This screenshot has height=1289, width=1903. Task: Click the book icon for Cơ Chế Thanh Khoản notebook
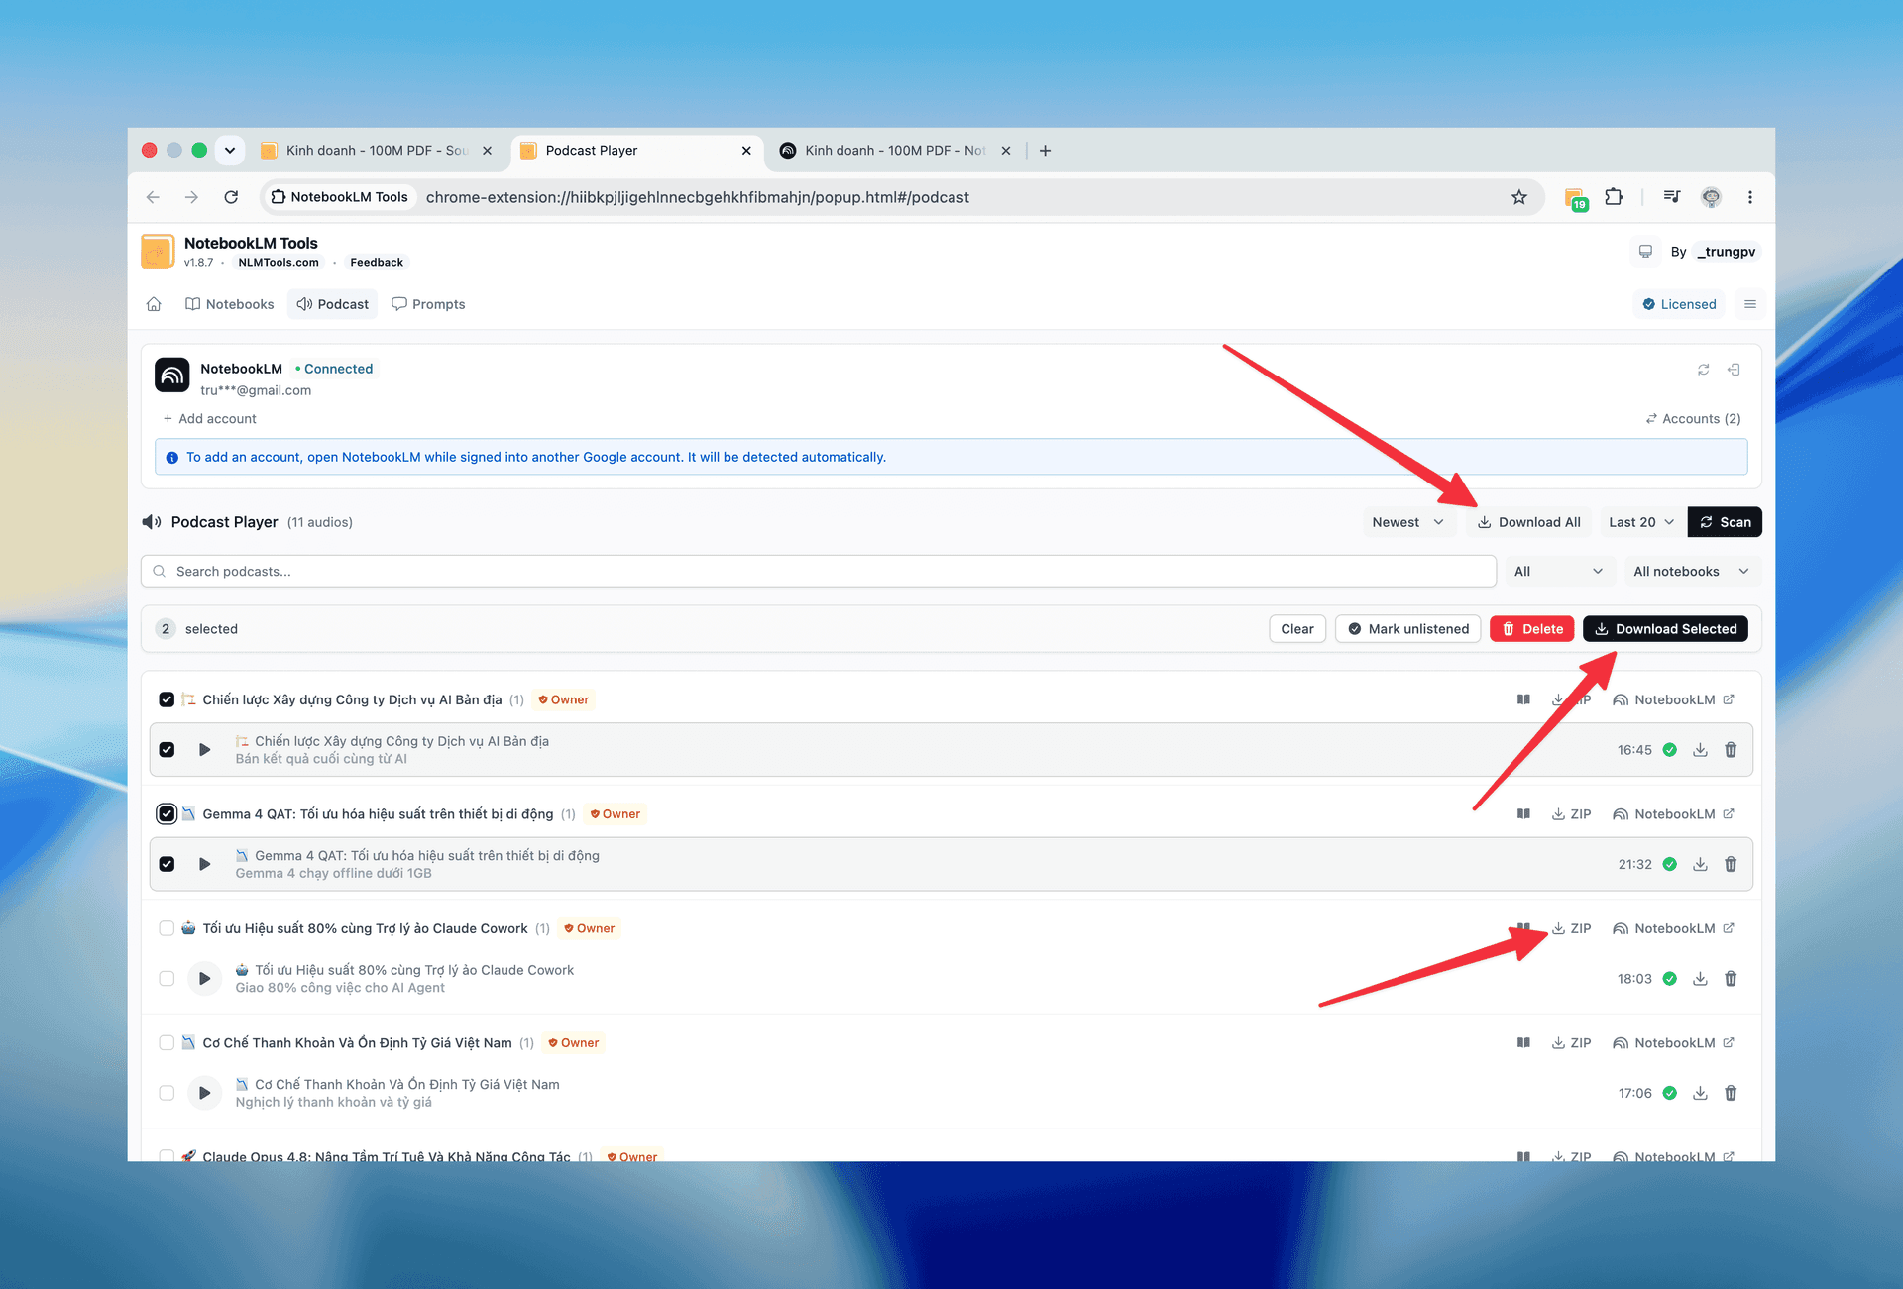pyautogui.click(x=1523, y=1043)
